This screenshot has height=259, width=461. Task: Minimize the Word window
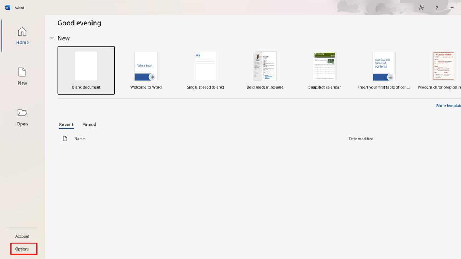452,8
